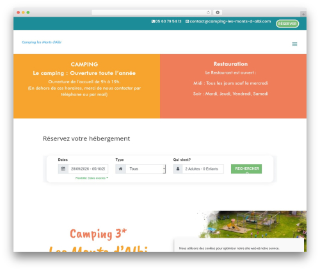Click the RÉSERVER button in top bar
This screenshot has width=320, height=271.
(x=287, y=24)
